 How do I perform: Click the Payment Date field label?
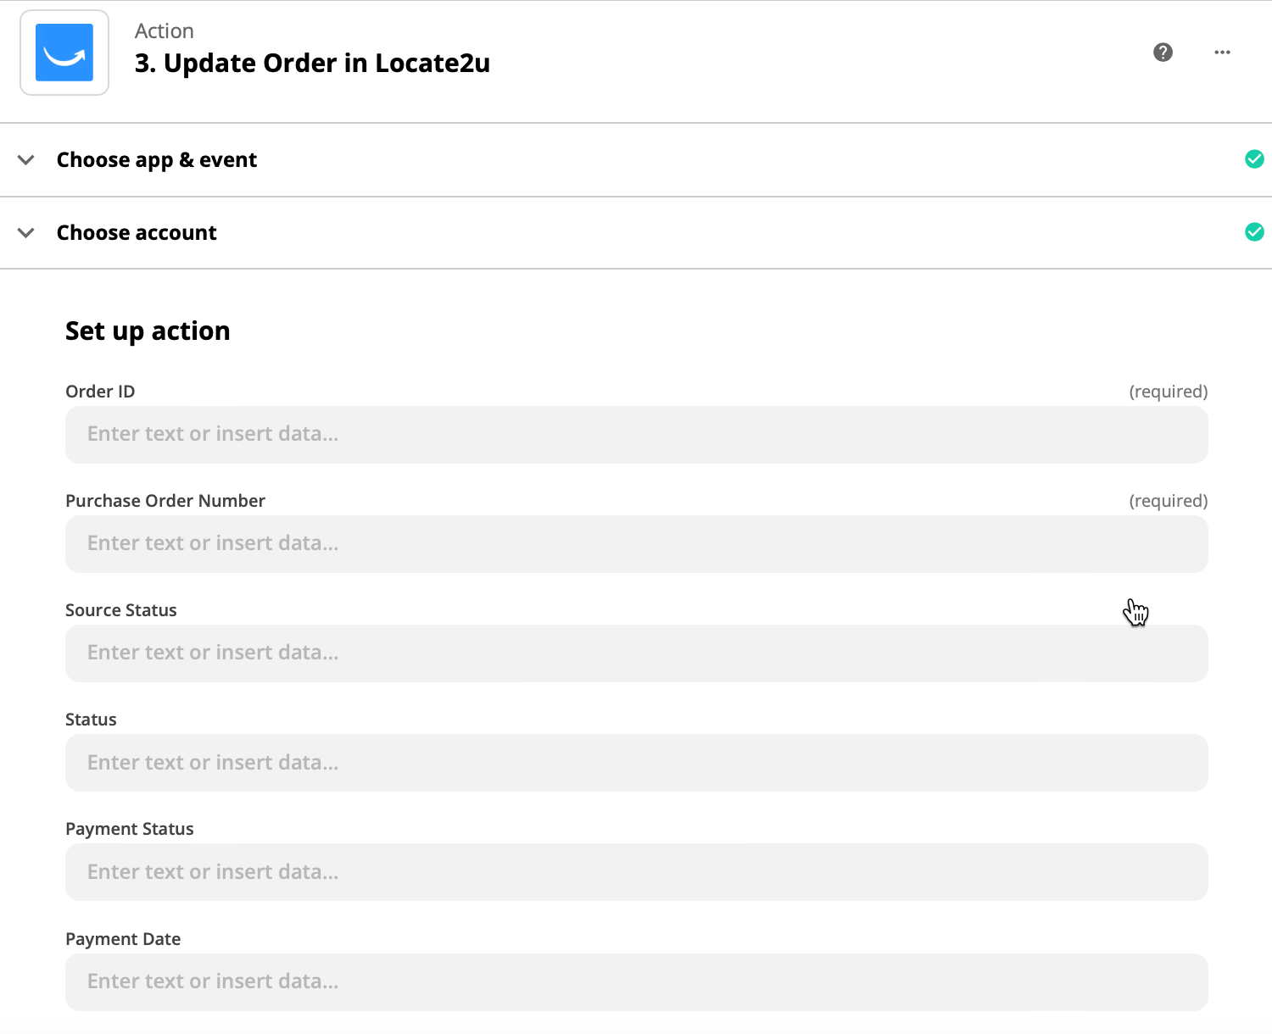123,939
